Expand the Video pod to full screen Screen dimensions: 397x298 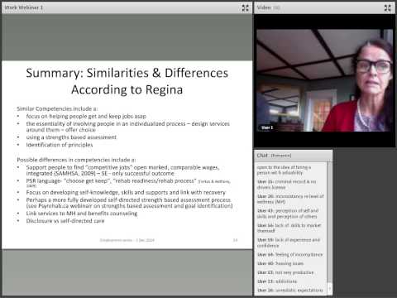pyautogui.click(x=388, y=8)
